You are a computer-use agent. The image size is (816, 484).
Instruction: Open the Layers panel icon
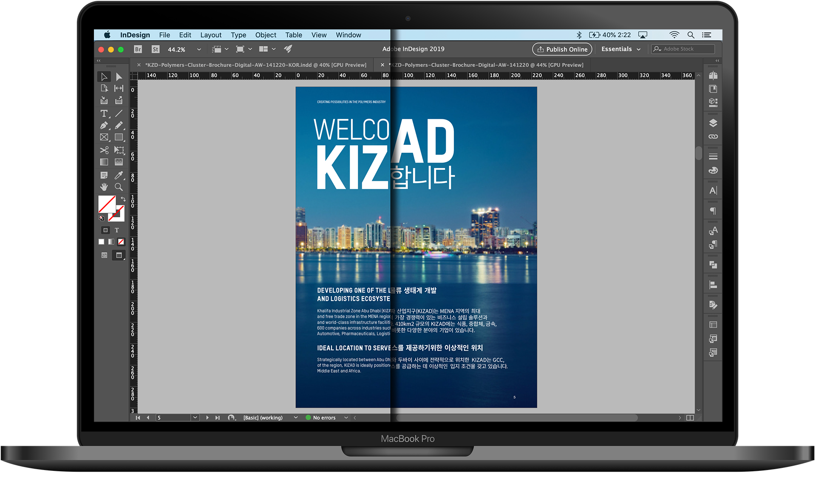[x=713, y=123]
